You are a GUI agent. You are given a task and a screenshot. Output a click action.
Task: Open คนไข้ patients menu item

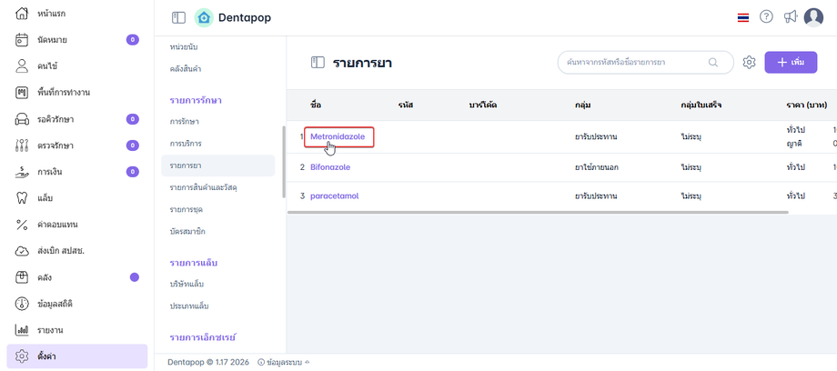pos(47,66)
